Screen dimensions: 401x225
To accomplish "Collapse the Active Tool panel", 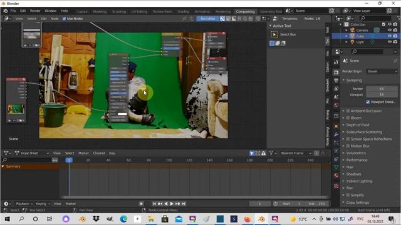I will pos(270,26).
